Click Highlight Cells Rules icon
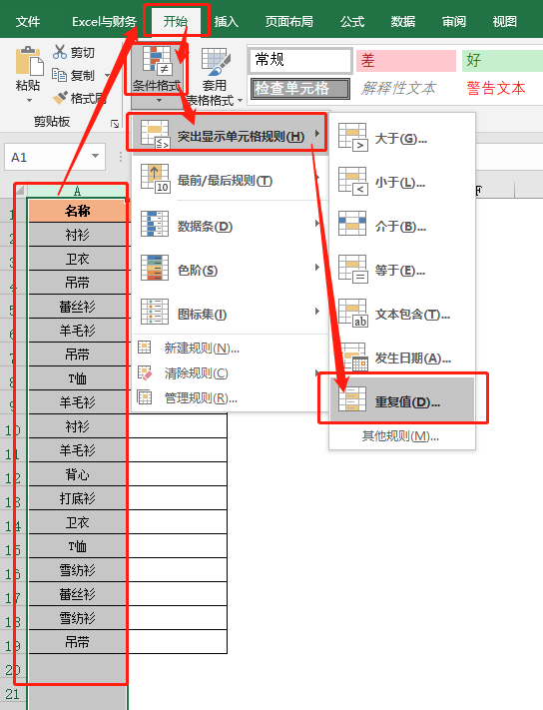This screenshot has width=543, height=710. click(x=155, y=135)
